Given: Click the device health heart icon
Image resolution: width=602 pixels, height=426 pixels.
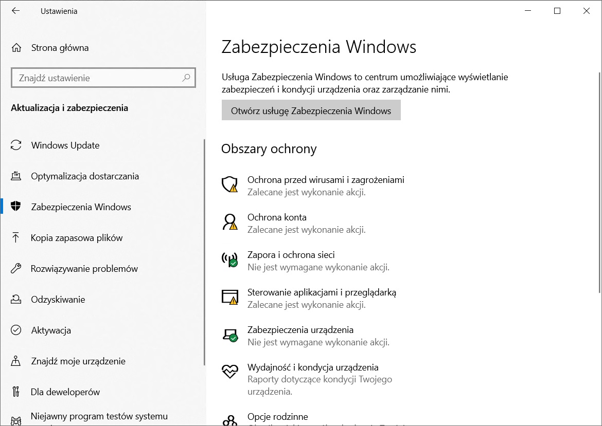Looking at the screenshot, I should click(x=229, y=371).
